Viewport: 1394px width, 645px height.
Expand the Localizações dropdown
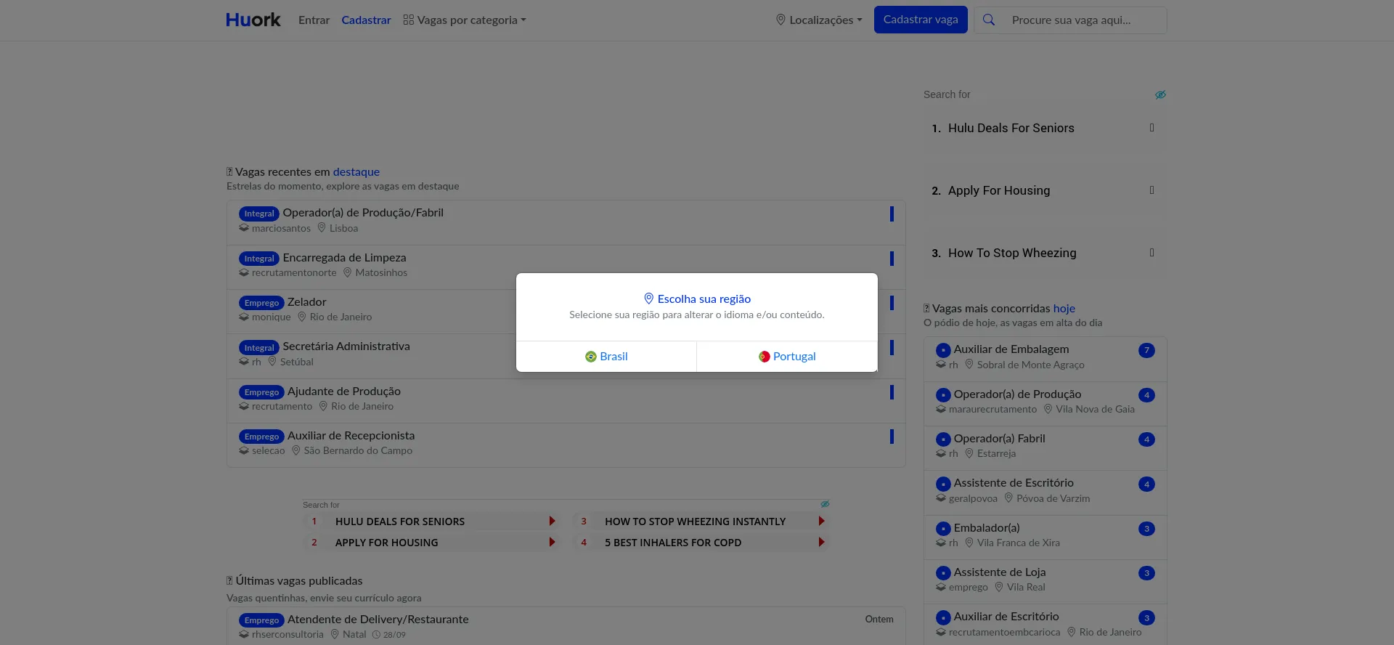pyautogui.click(x=819, y=20)
